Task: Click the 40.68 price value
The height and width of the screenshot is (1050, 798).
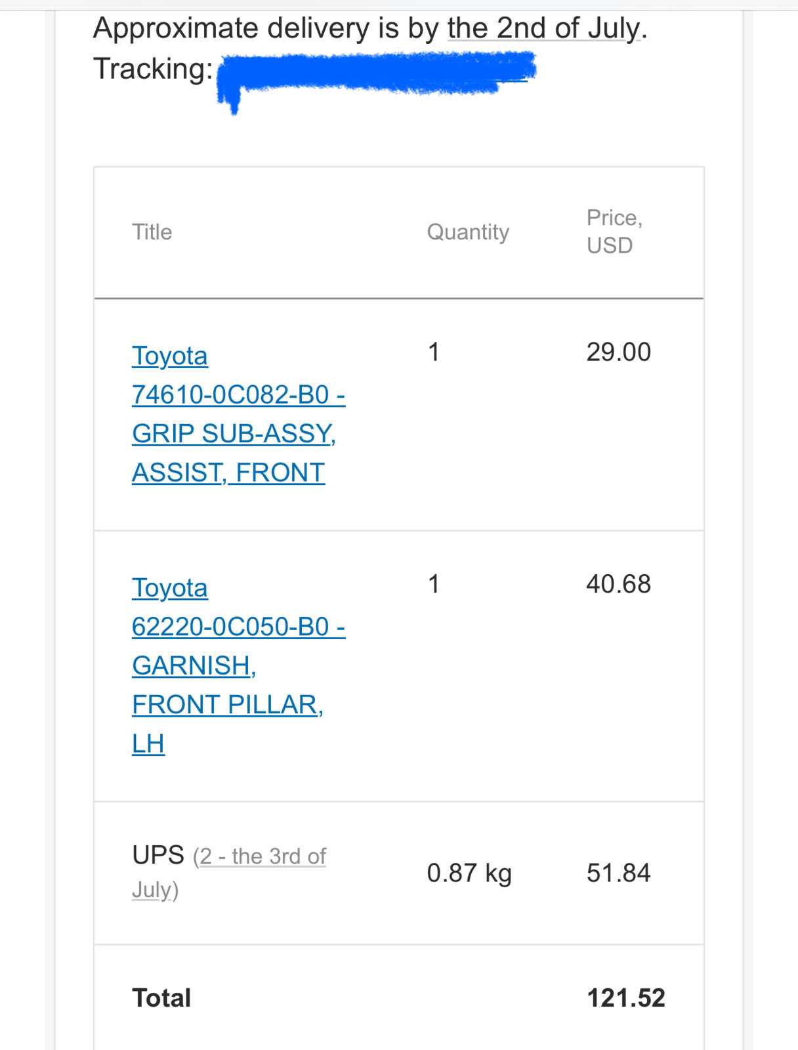Action: click(619, 583)
